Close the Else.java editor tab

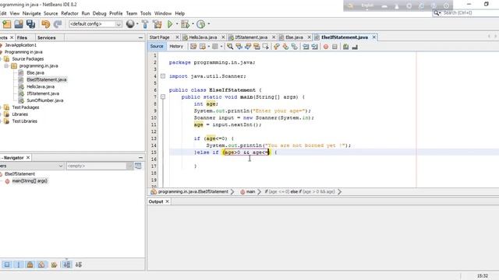coord(309,37)
